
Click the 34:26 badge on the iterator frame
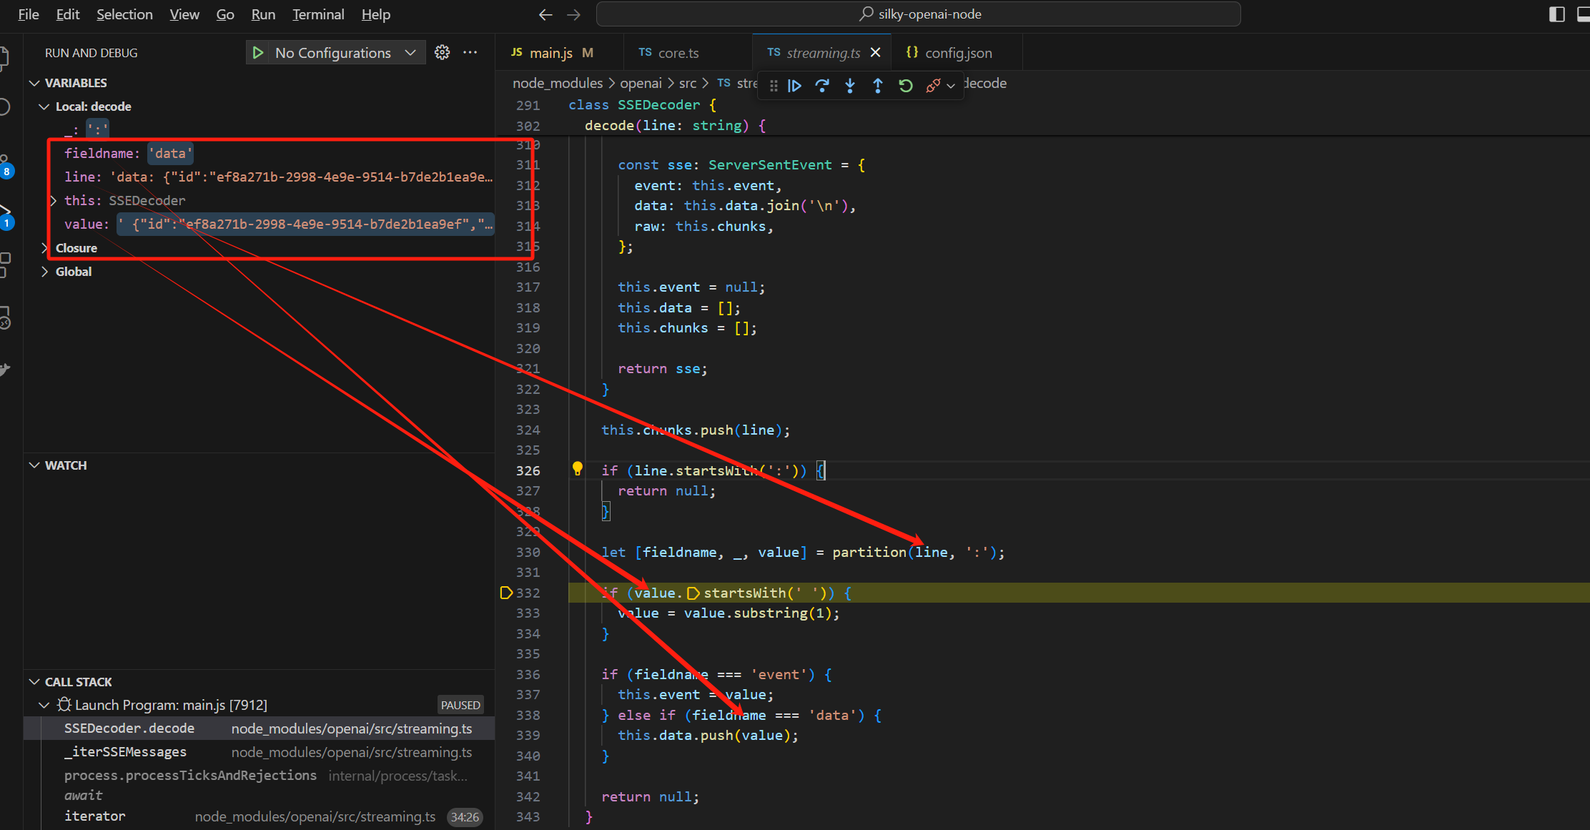coord(465,817)
